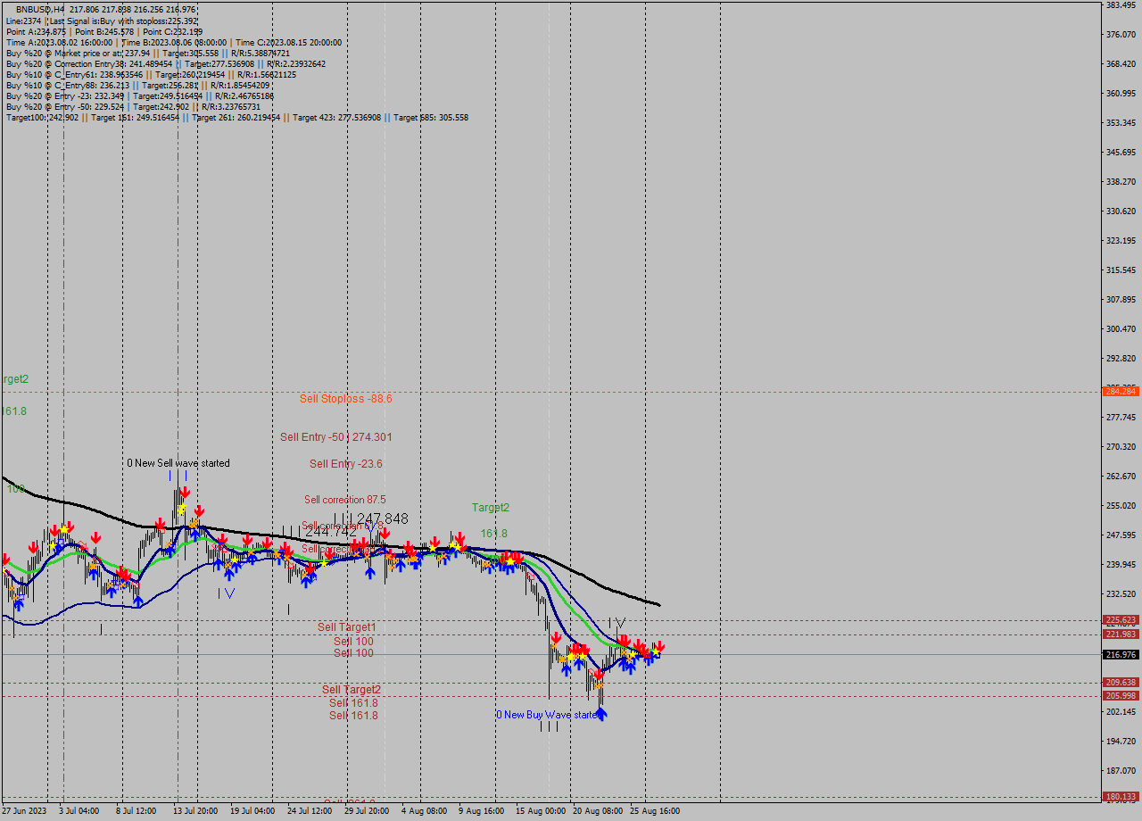Image resolution: width=1142 pixels, height=821 pixels.
Task: Click the yellow star marker near 25 Aug
Action: [657, 651]
